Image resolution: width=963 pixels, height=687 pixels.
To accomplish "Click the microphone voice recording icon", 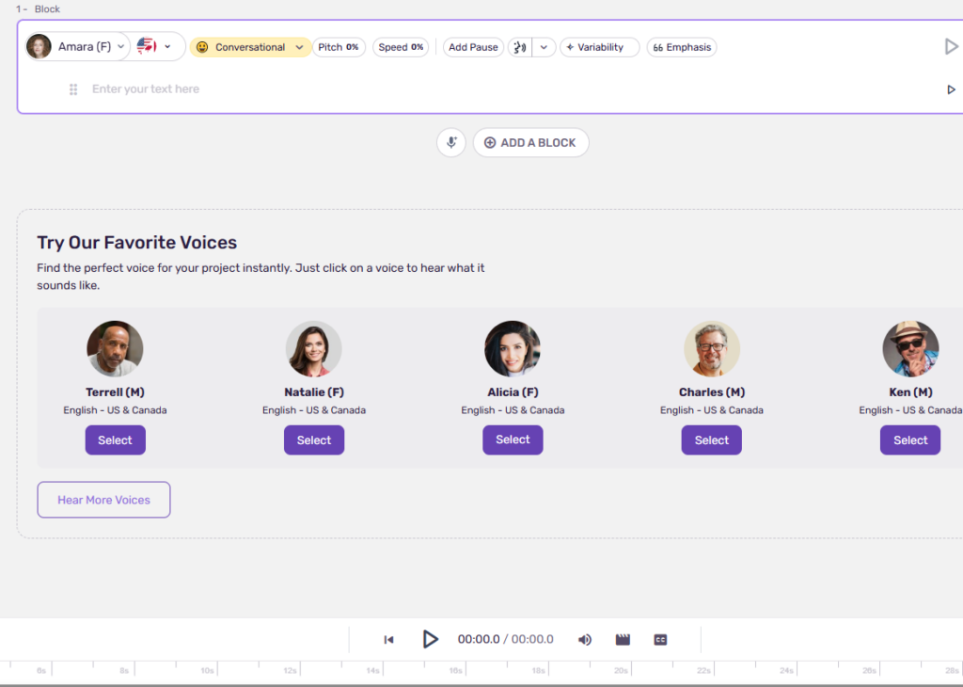I will point(451,143).
